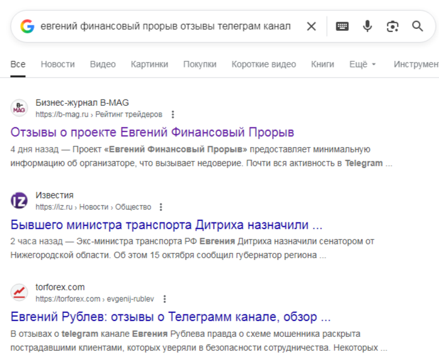Open link Бывшего министра транспорта Дитриха назначили

coord(166,225)
